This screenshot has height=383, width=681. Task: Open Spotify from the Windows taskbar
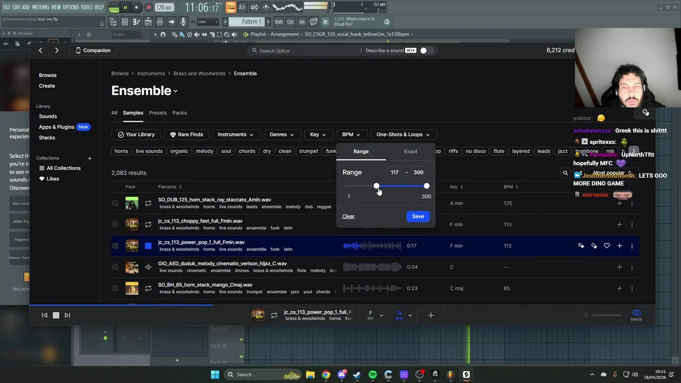[372, 374]
